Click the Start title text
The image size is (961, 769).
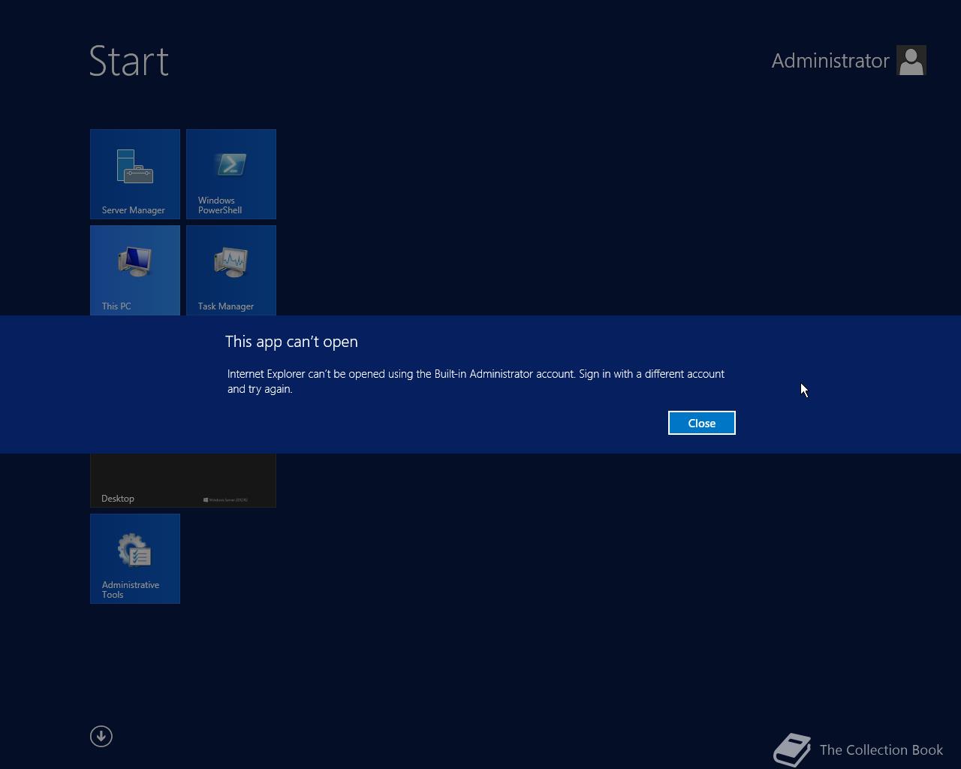(129, 61)
